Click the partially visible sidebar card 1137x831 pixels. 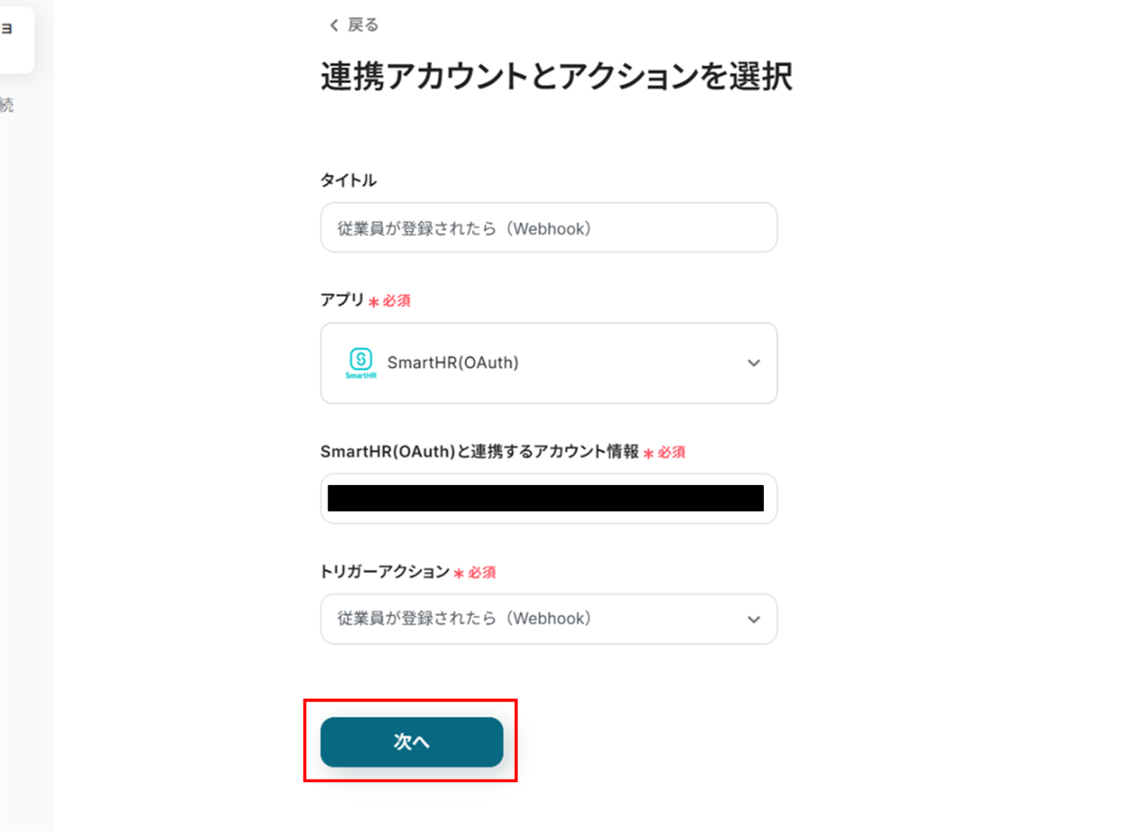[14, 39]
